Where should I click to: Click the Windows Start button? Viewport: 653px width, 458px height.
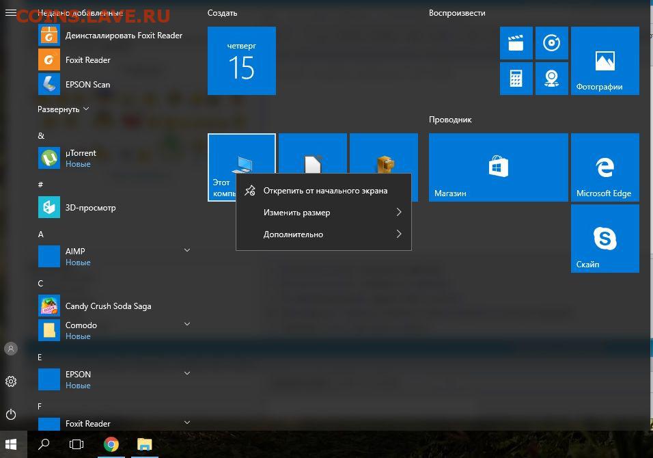pos(11,444)
